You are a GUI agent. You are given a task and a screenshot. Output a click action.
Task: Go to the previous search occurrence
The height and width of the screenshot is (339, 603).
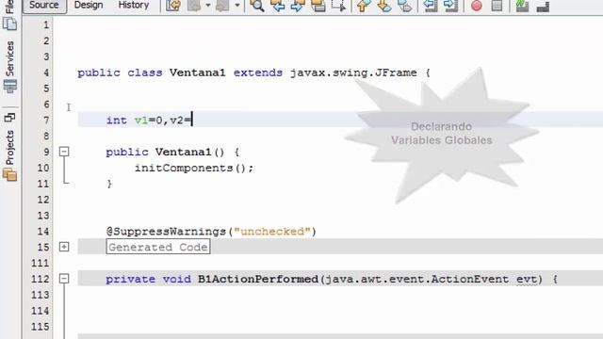point(277,6)
